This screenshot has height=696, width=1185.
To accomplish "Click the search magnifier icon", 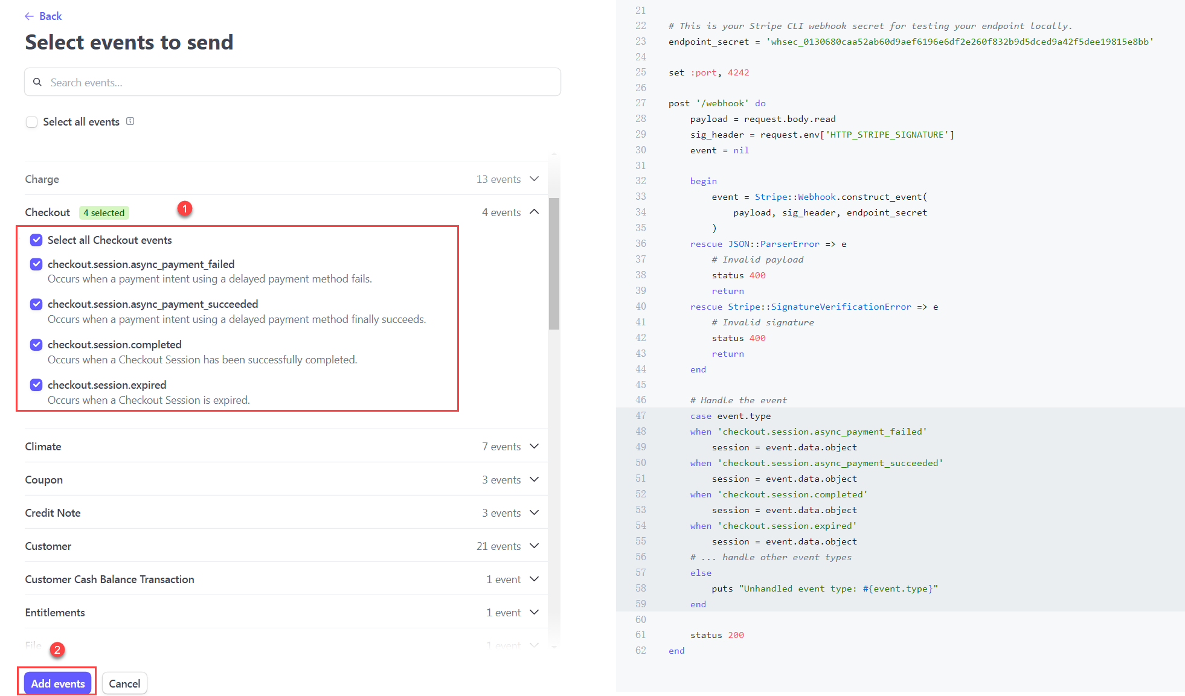I will [37, 82].
